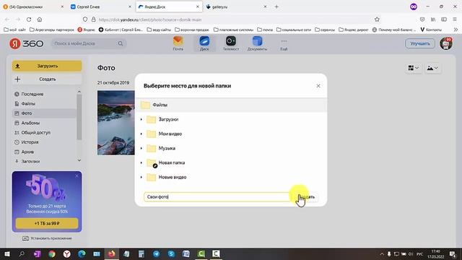Select the Новые видео folder

click(231, 177)
